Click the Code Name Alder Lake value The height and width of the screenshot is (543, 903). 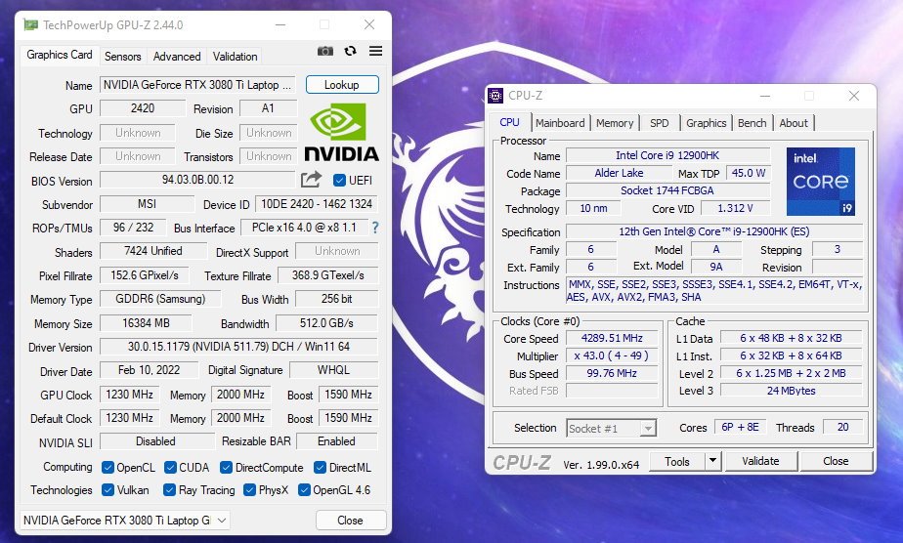pyautogui.click(x=619, y=173)
